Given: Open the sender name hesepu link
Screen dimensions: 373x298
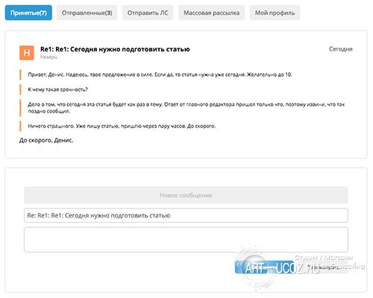Looking at the screenshot, I should pos(48,57).
